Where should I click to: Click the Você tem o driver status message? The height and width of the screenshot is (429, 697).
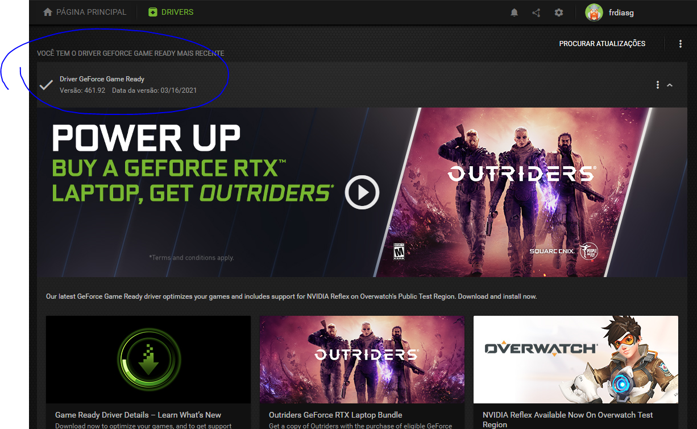click(x=131, y=53)
